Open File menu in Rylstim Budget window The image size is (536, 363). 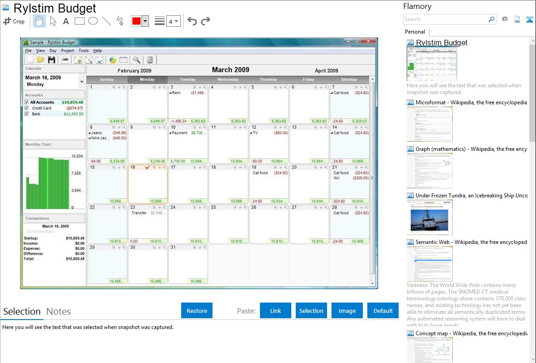[x=28, y=51]
